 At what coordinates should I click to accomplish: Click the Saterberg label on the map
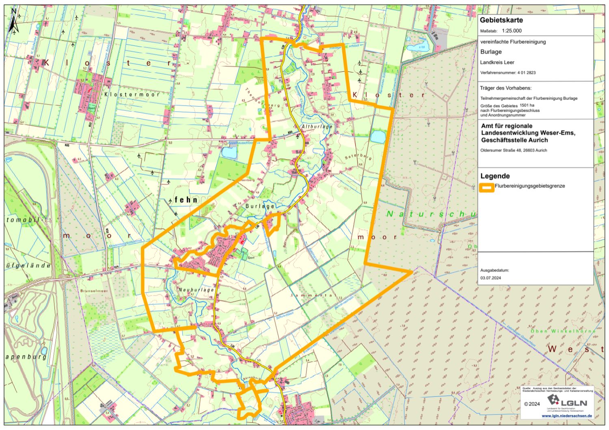click(x=358, y=157)
